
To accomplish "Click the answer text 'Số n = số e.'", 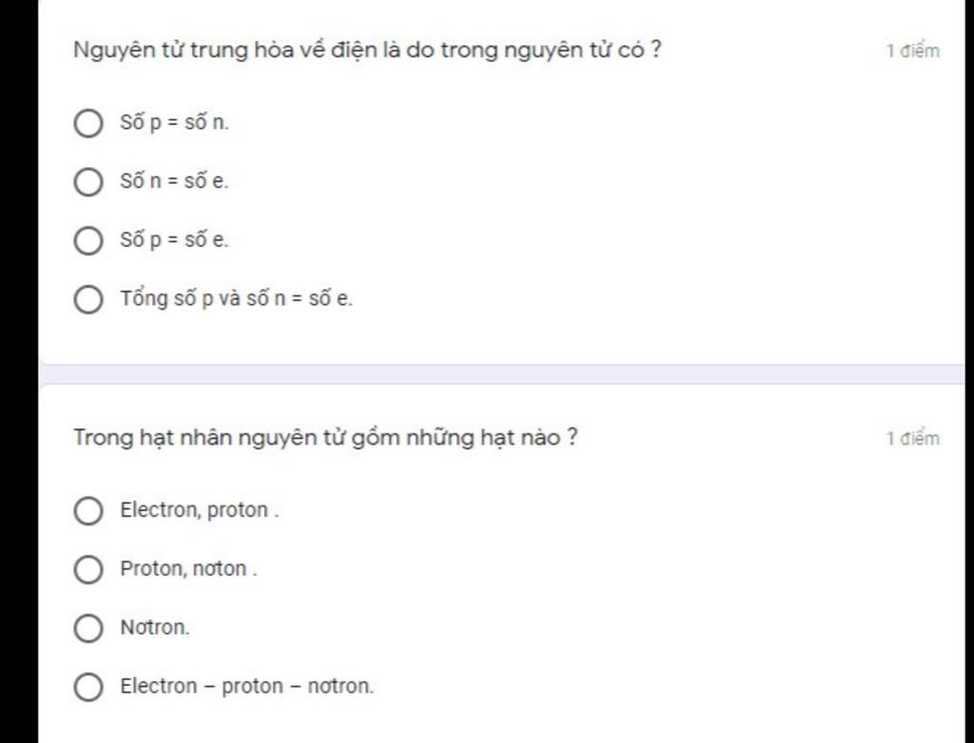I will pos(175,181).
